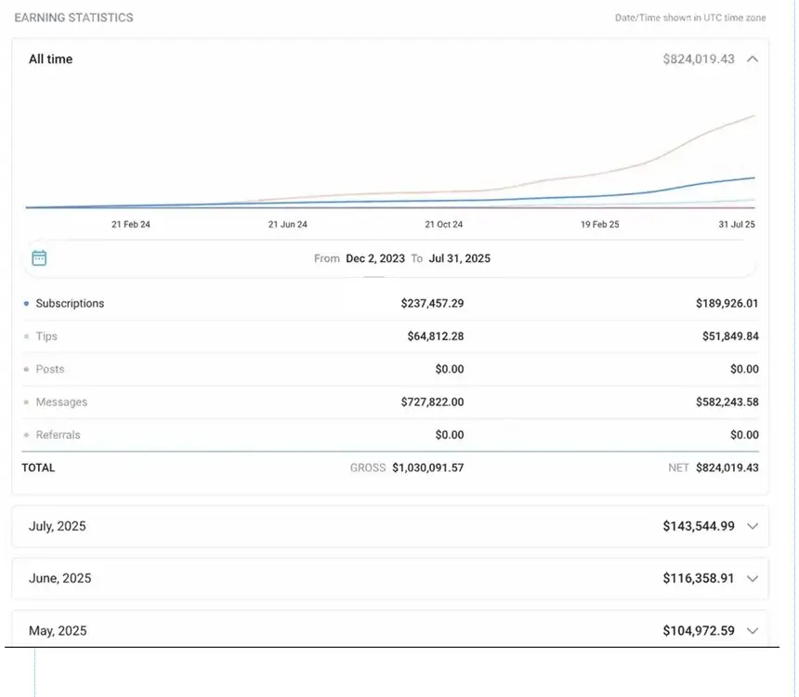
Task: Expand the July, 2025 earnings row
Action: [753, 526]
